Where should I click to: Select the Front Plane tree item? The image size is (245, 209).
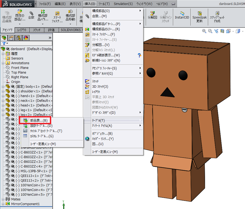click(20, 68)
